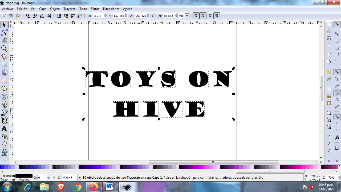The image size is (341, 192).
Task: Toggle global snapping enable button
Action: click(337, 25)
